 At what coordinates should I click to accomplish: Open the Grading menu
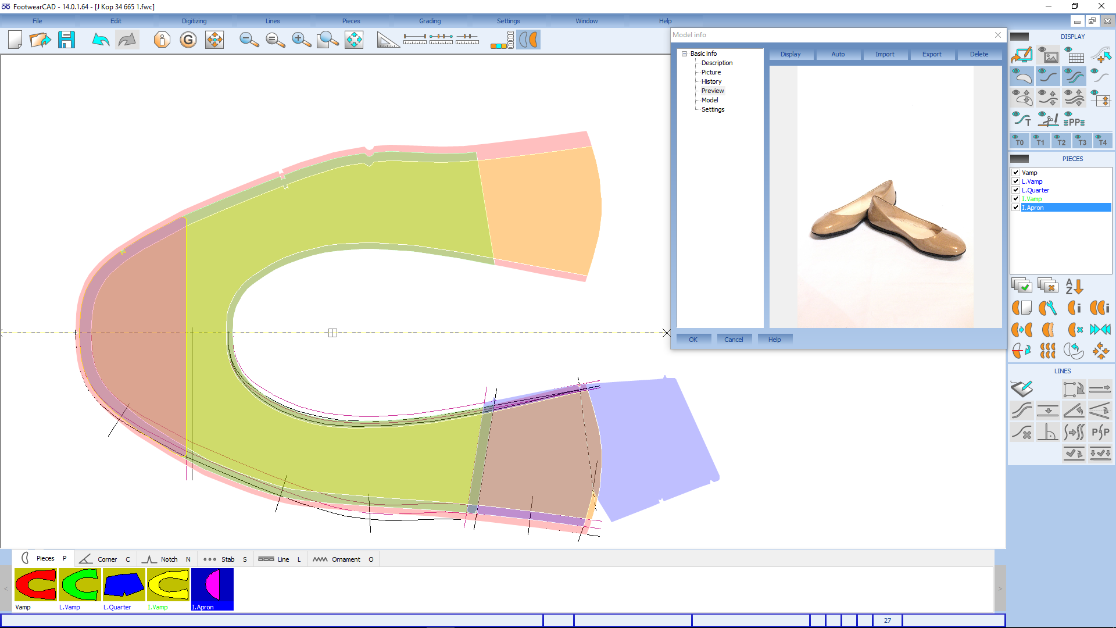[429, 21]
